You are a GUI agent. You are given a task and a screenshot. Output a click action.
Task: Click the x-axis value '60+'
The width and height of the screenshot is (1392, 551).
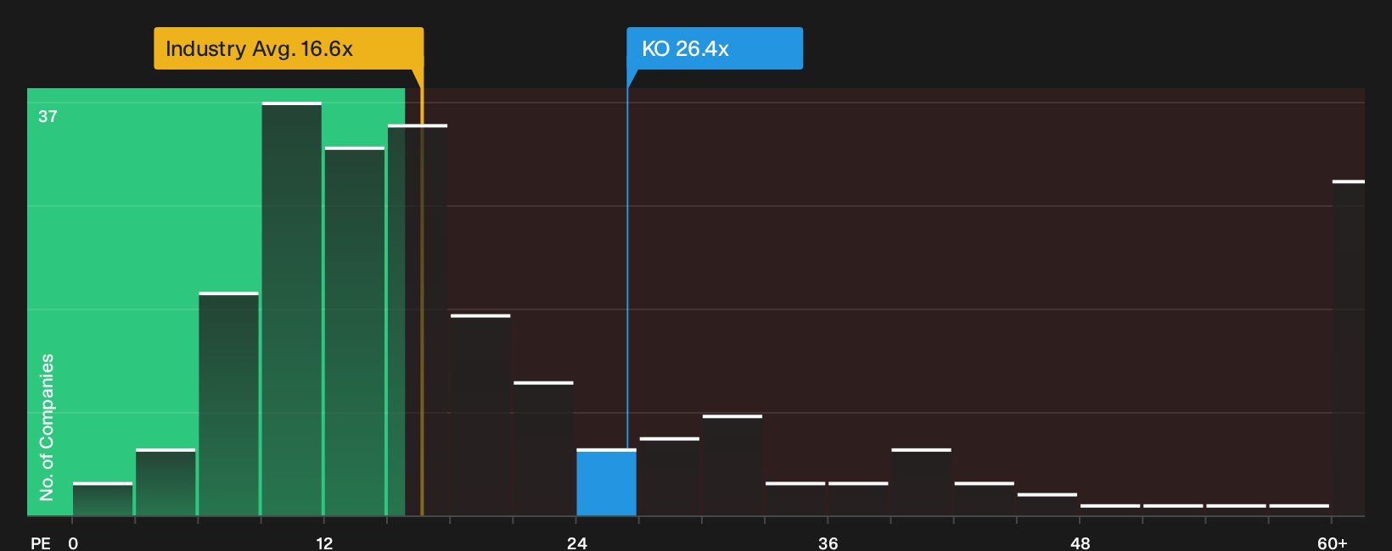(x=1333, y=543)
